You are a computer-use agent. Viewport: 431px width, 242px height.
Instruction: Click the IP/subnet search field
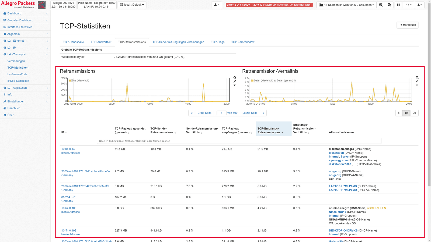(x=239, y=141)
